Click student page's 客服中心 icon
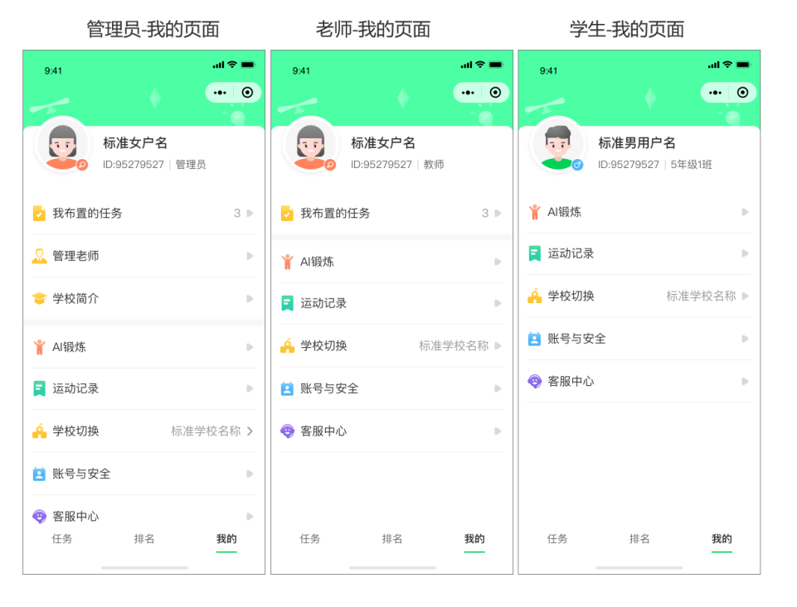 (x=535, y=382)
